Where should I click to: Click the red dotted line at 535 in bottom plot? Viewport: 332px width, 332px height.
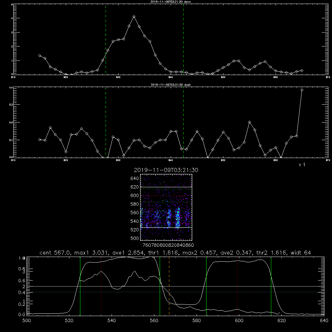tap(101, 286)
